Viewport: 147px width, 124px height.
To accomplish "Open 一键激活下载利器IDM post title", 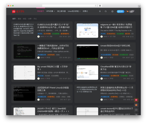I will pos(53,47).
